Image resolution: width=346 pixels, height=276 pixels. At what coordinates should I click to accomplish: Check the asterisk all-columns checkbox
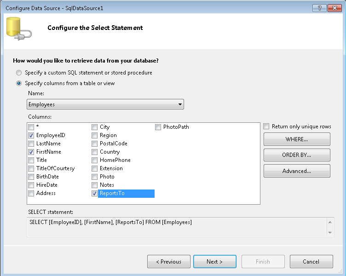31,127
